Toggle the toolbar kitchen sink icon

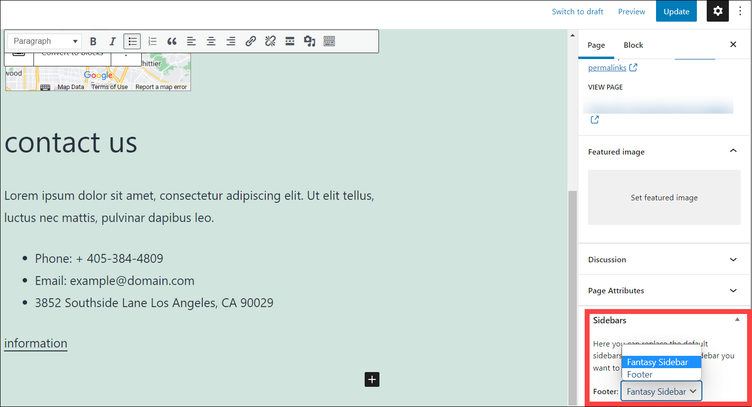pyautogui.click(x=329, y=41)
